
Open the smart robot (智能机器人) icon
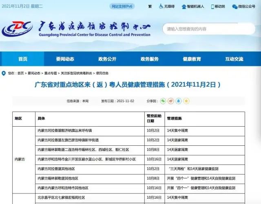pos(184,7)
